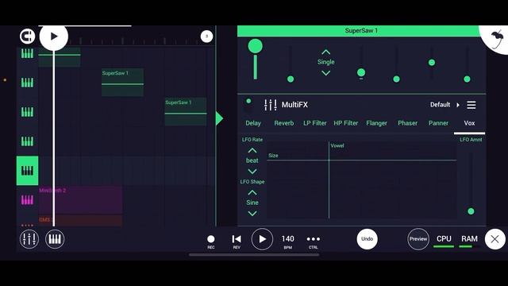Select the pink MiniSynth keyboard track icon
508x286 pixels.
(x=27, y=199)
